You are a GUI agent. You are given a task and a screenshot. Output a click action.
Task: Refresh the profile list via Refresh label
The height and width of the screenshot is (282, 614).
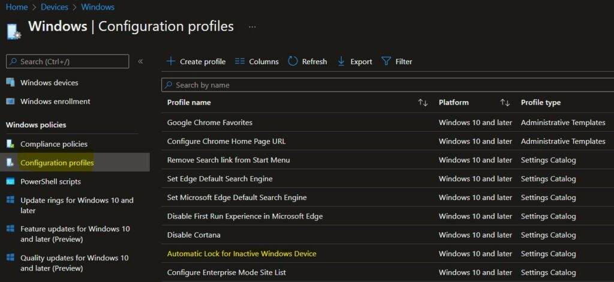pos(314,62)
